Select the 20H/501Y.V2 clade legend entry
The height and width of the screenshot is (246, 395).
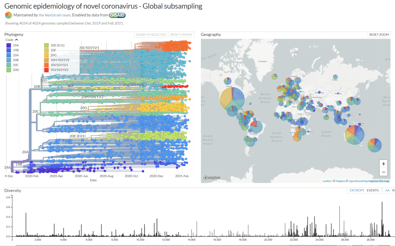pos(60,60)
